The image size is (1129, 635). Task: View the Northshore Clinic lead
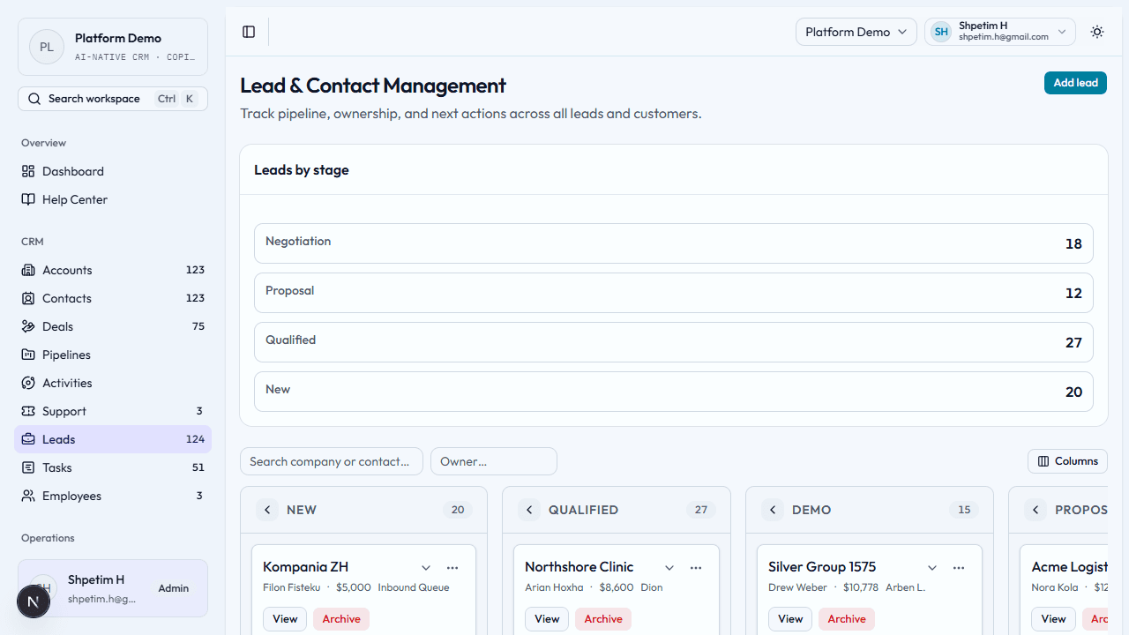pos(546,618)
